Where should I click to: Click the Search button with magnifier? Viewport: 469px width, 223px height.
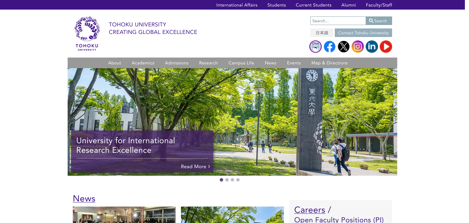coord(379,21)
